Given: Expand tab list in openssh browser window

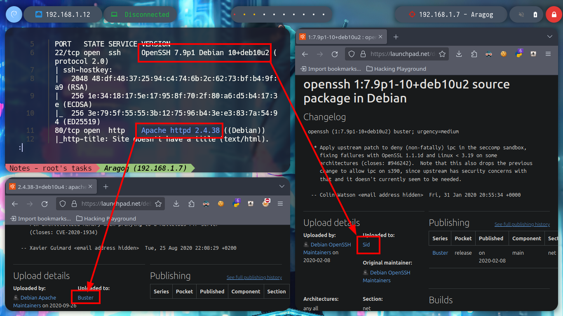Looking at the screenshot, I should (549, 37).
